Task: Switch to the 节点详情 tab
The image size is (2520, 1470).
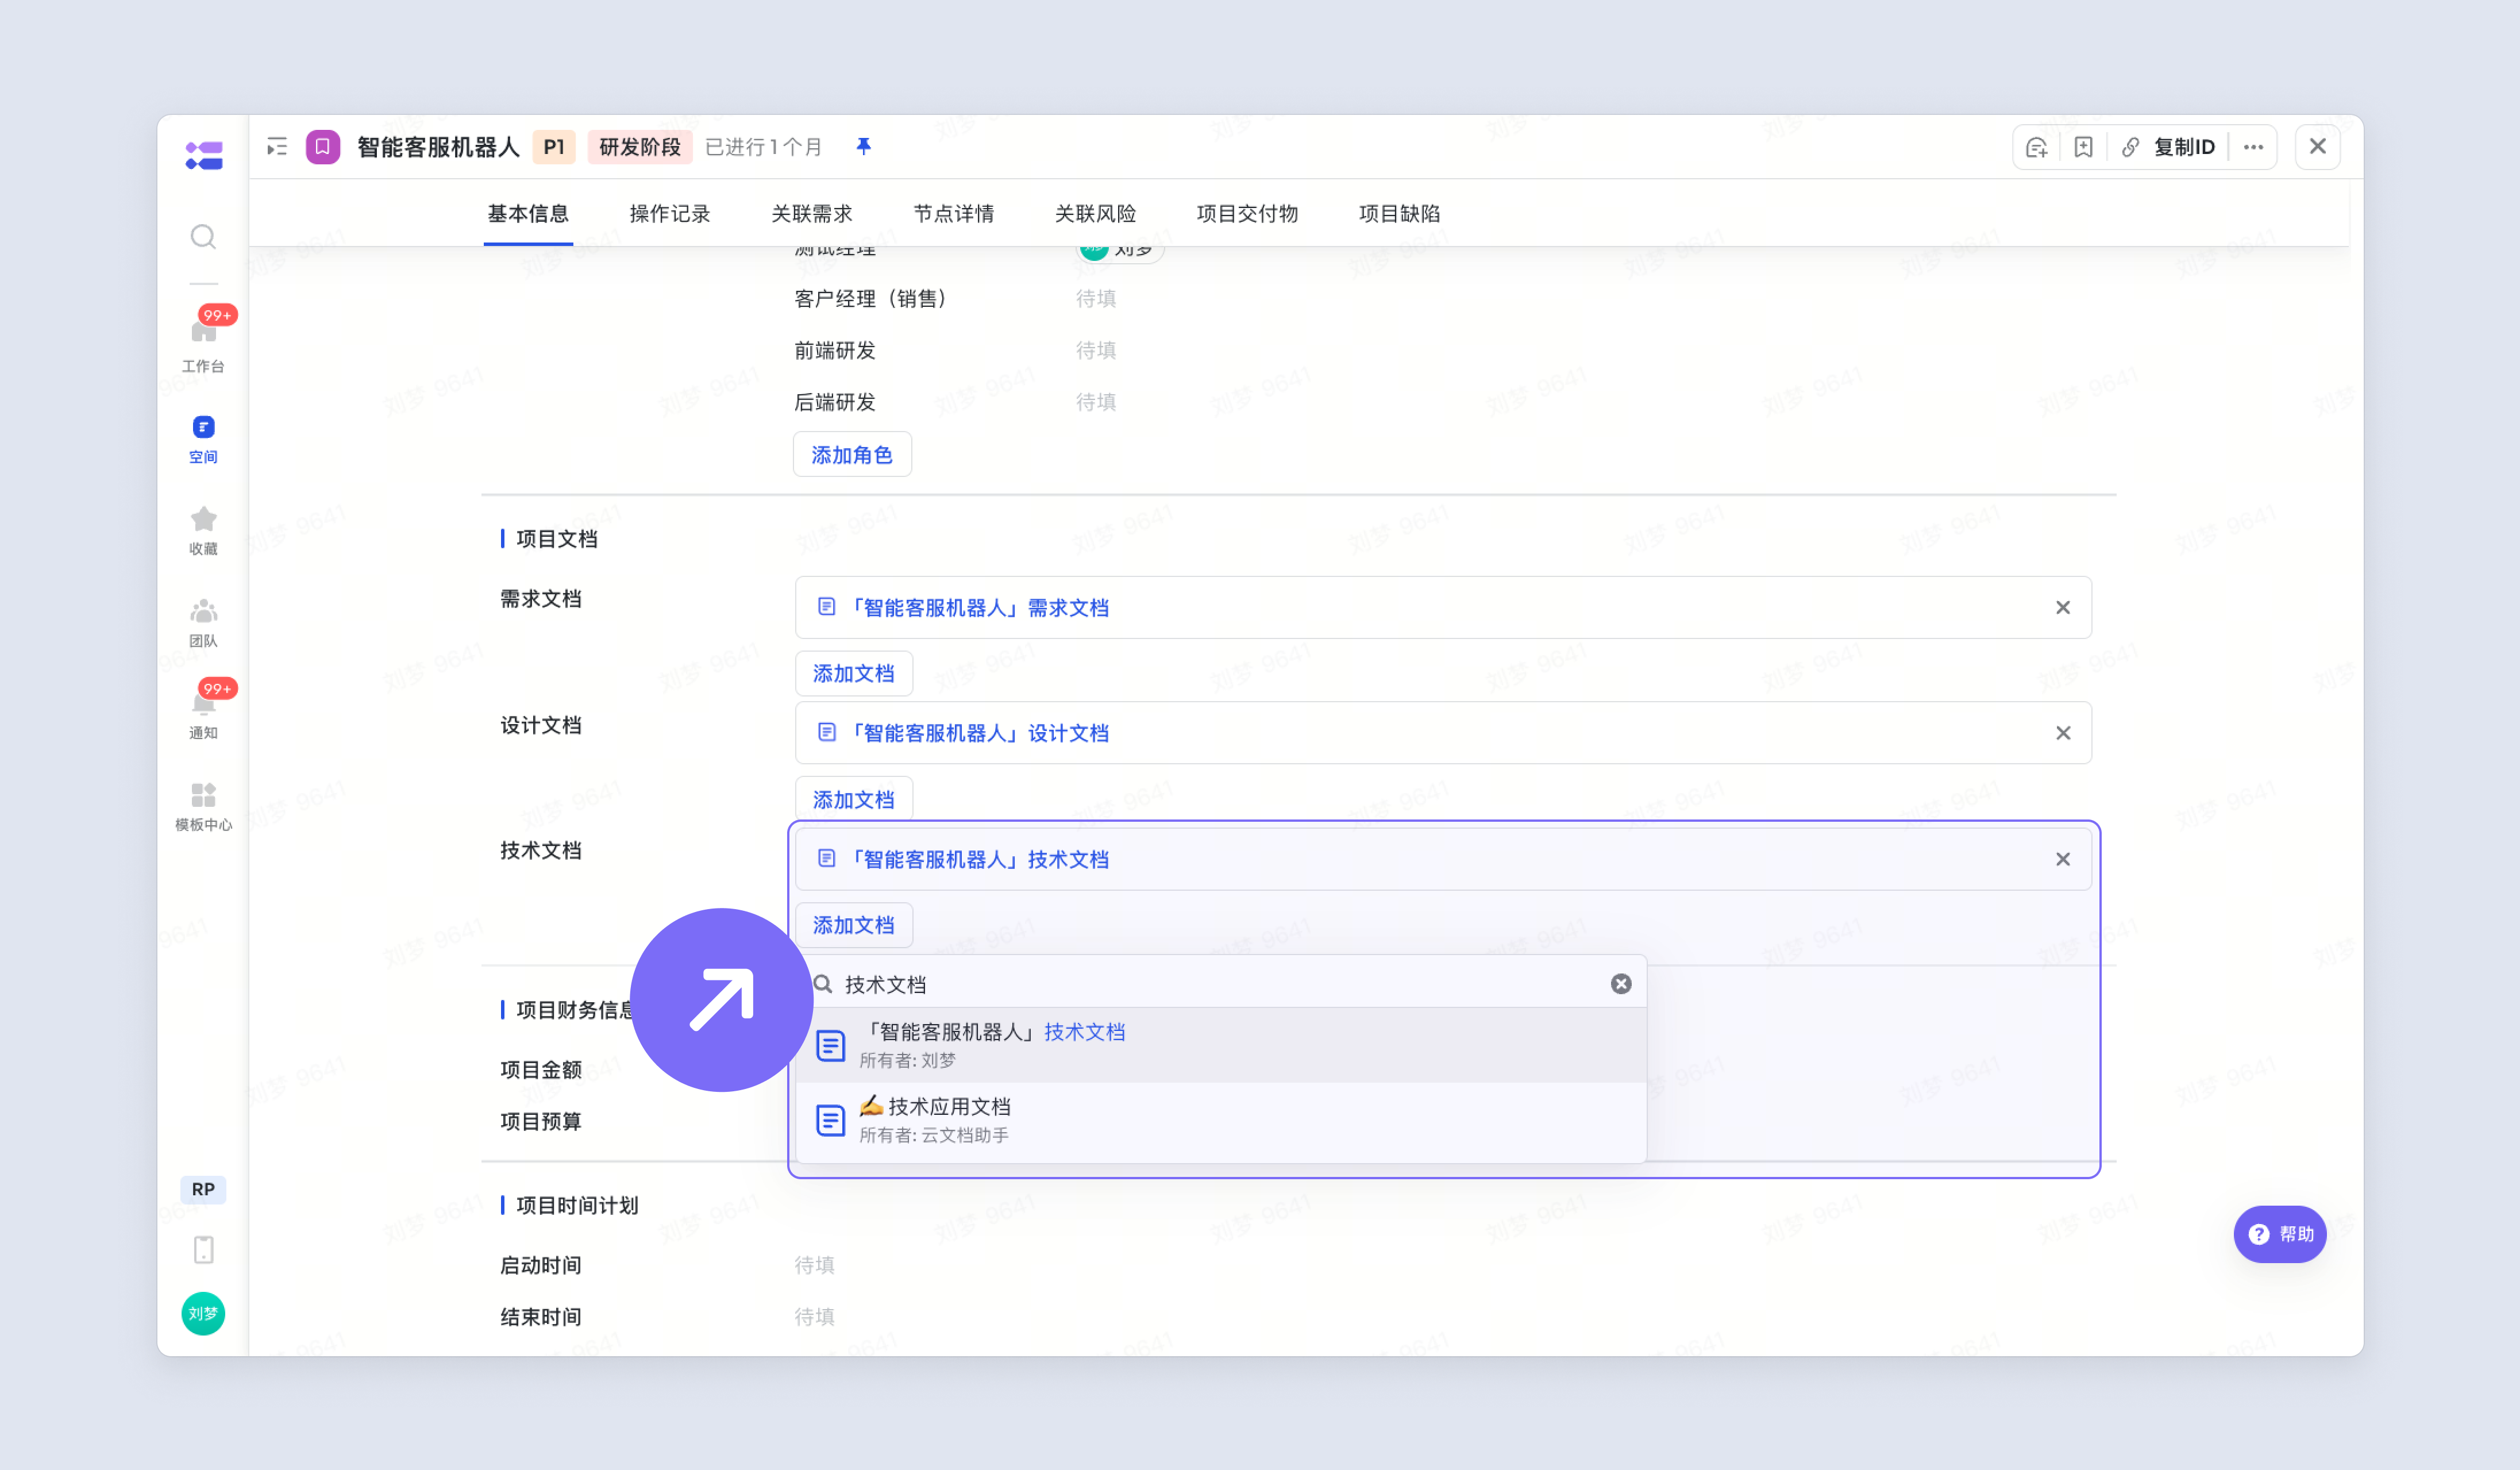Action: click(954, 214)
